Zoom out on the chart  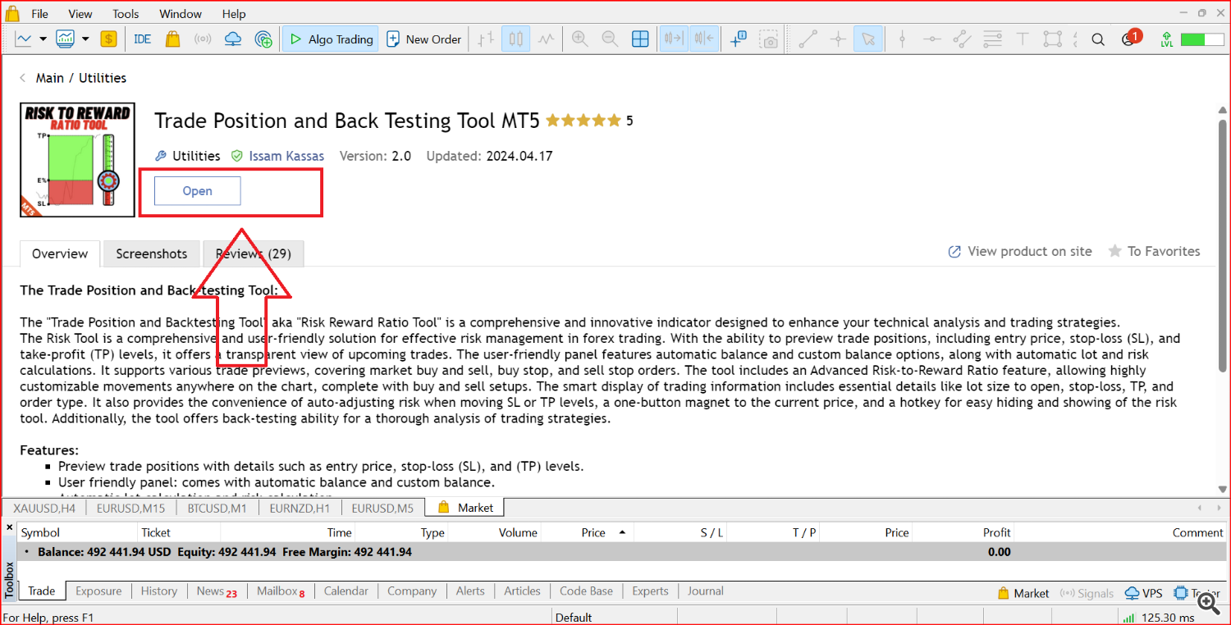610,39
